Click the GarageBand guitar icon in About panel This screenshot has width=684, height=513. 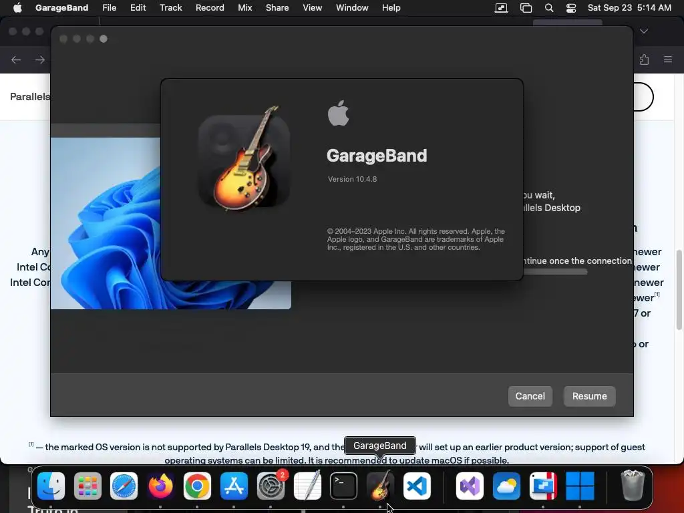(x=244, y=159)
